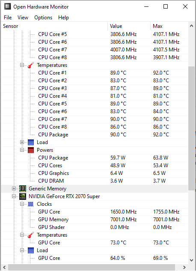Screen dimensions: 196x271
Task: Click the vertical scrollbar down arrow
Action: pos(191,260)
